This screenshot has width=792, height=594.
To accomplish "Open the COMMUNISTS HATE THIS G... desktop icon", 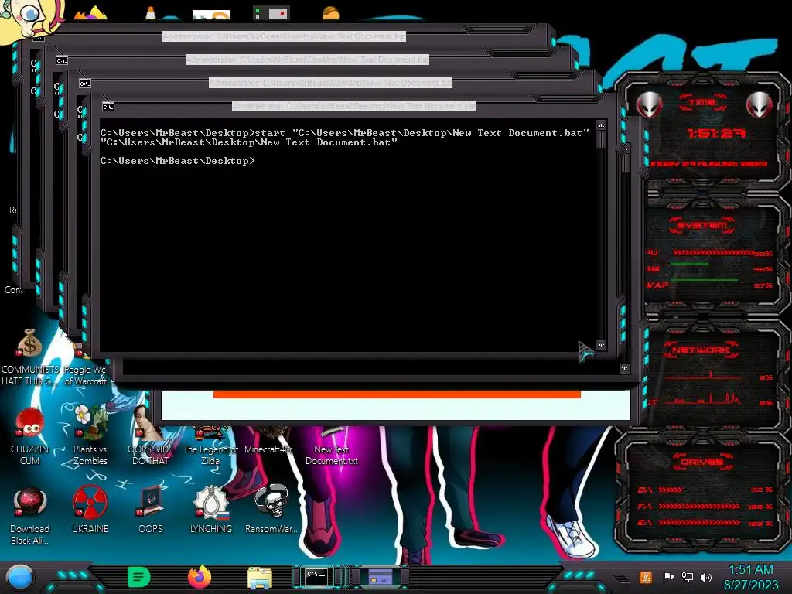I will pos(29,357).
